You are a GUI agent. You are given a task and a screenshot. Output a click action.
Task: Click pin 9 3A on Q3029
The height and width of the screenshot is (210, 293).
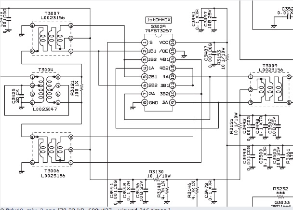pyautogui.click(x=173, y=103)
